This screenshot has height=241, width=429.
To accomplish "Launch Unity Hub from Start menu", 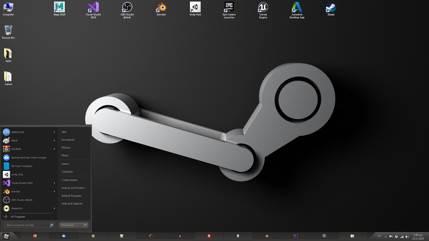I will [29, 175].
